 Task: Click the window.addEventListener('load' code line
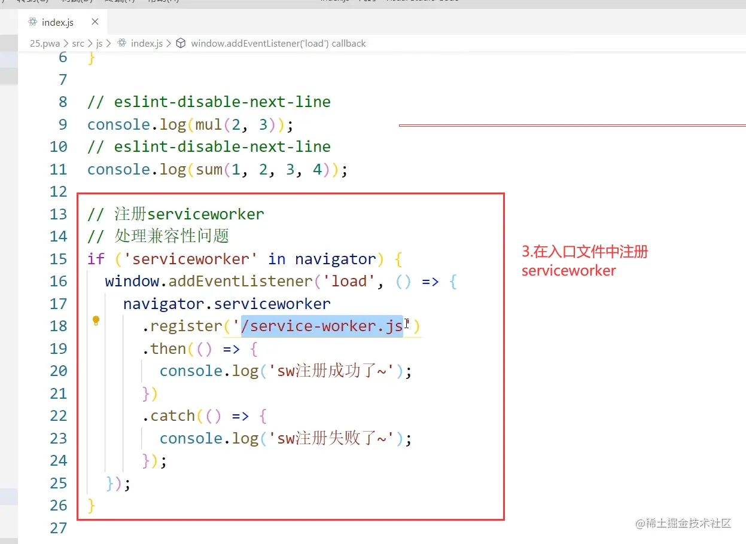coord(281,282)
